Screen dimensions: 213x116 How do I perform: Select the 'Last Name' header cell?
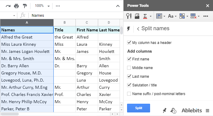point(109,30)
